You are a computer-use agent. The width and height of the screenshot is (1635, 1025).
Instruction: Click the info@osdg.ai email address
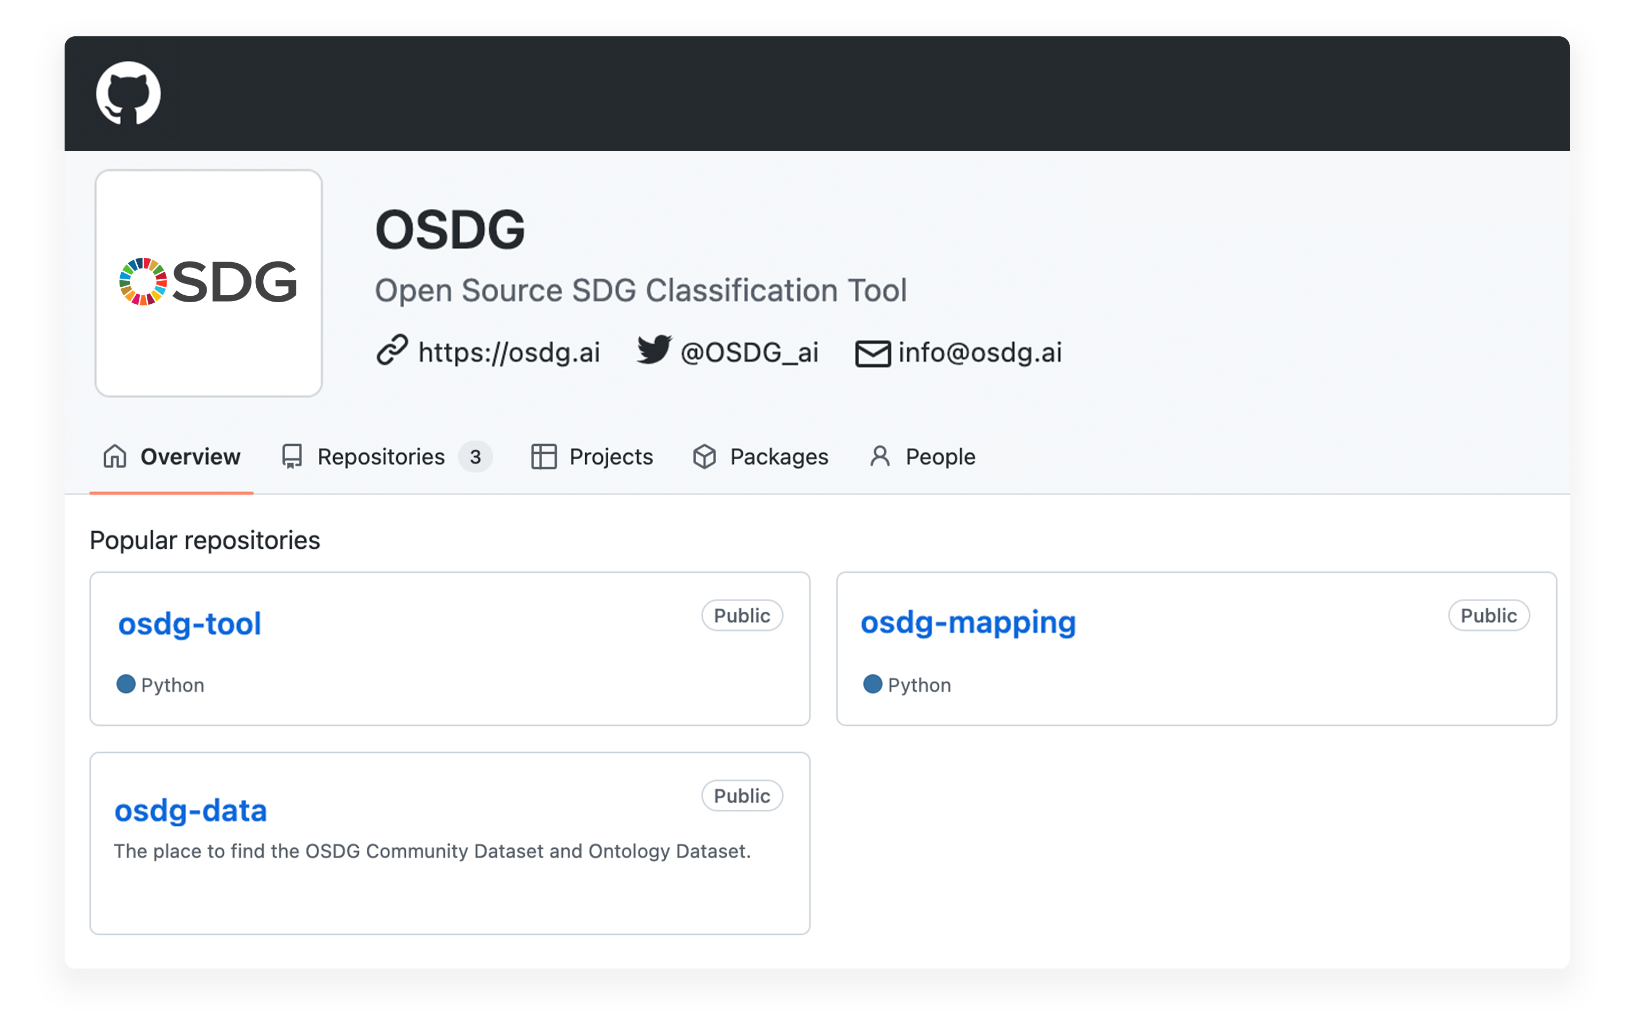[979, 352]
